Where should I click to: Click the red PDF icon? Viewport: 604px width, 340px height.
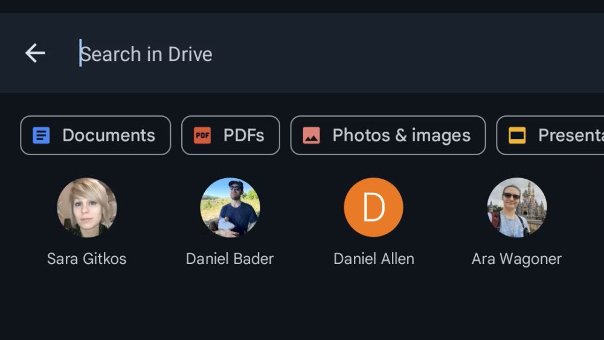[x=202, y=135]
